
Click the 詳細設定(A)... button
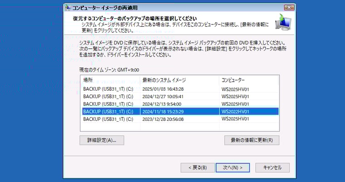click(x=102, y=140)
